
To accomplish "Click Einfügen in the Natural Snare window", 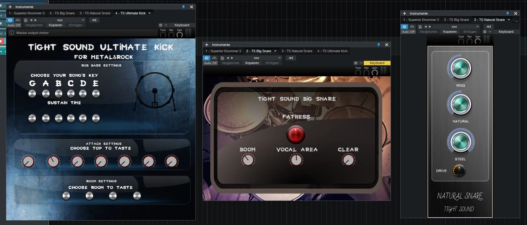I will coord(470,32).
